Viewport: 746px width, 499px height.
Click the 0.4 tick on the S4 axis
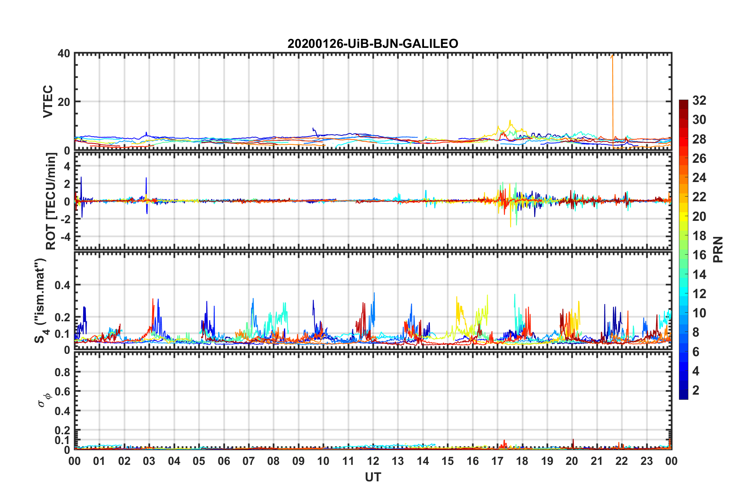[x=62, y=285]
